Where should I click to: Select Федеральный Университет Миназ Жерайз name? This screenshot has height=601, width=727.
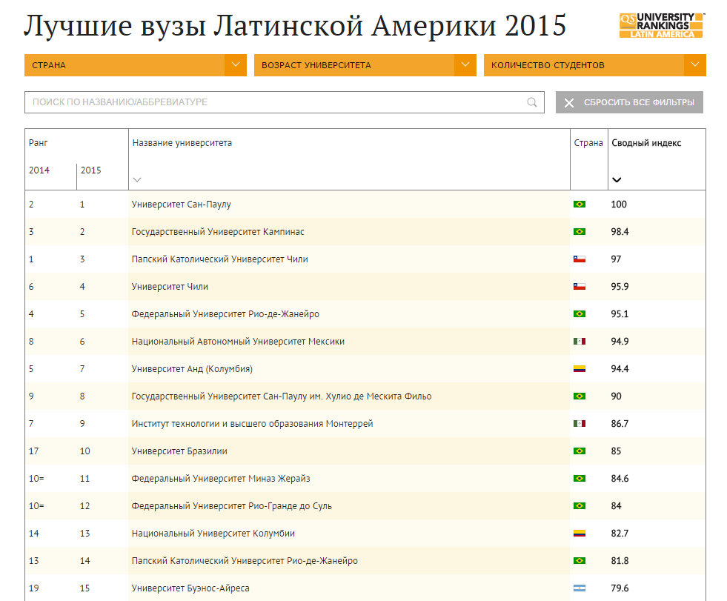tap(221, 478)
